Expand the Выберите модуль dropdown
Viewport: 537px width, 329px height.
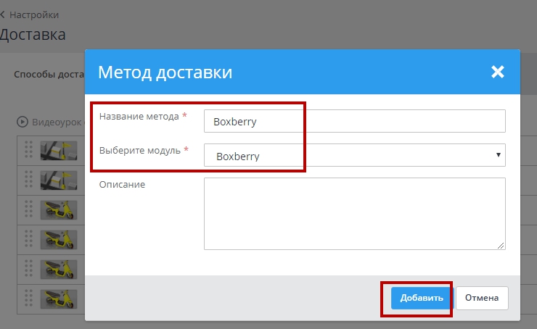click(x=354, y=156)
